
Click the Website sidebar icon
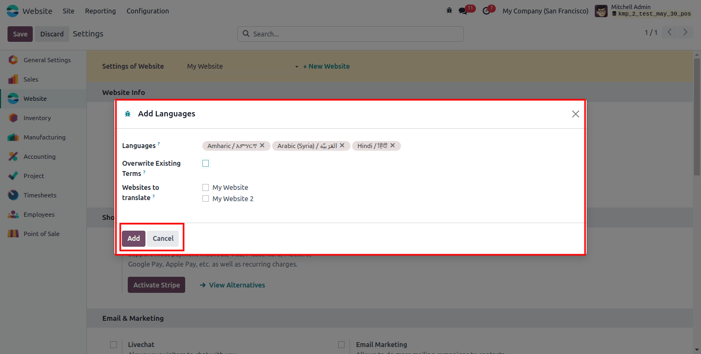[13, 99]
